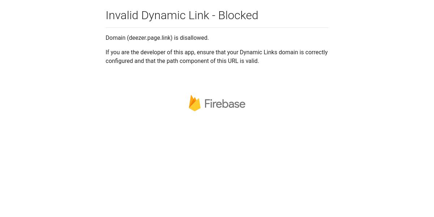Click the word "Blocked" in the heading

(238, 15)
